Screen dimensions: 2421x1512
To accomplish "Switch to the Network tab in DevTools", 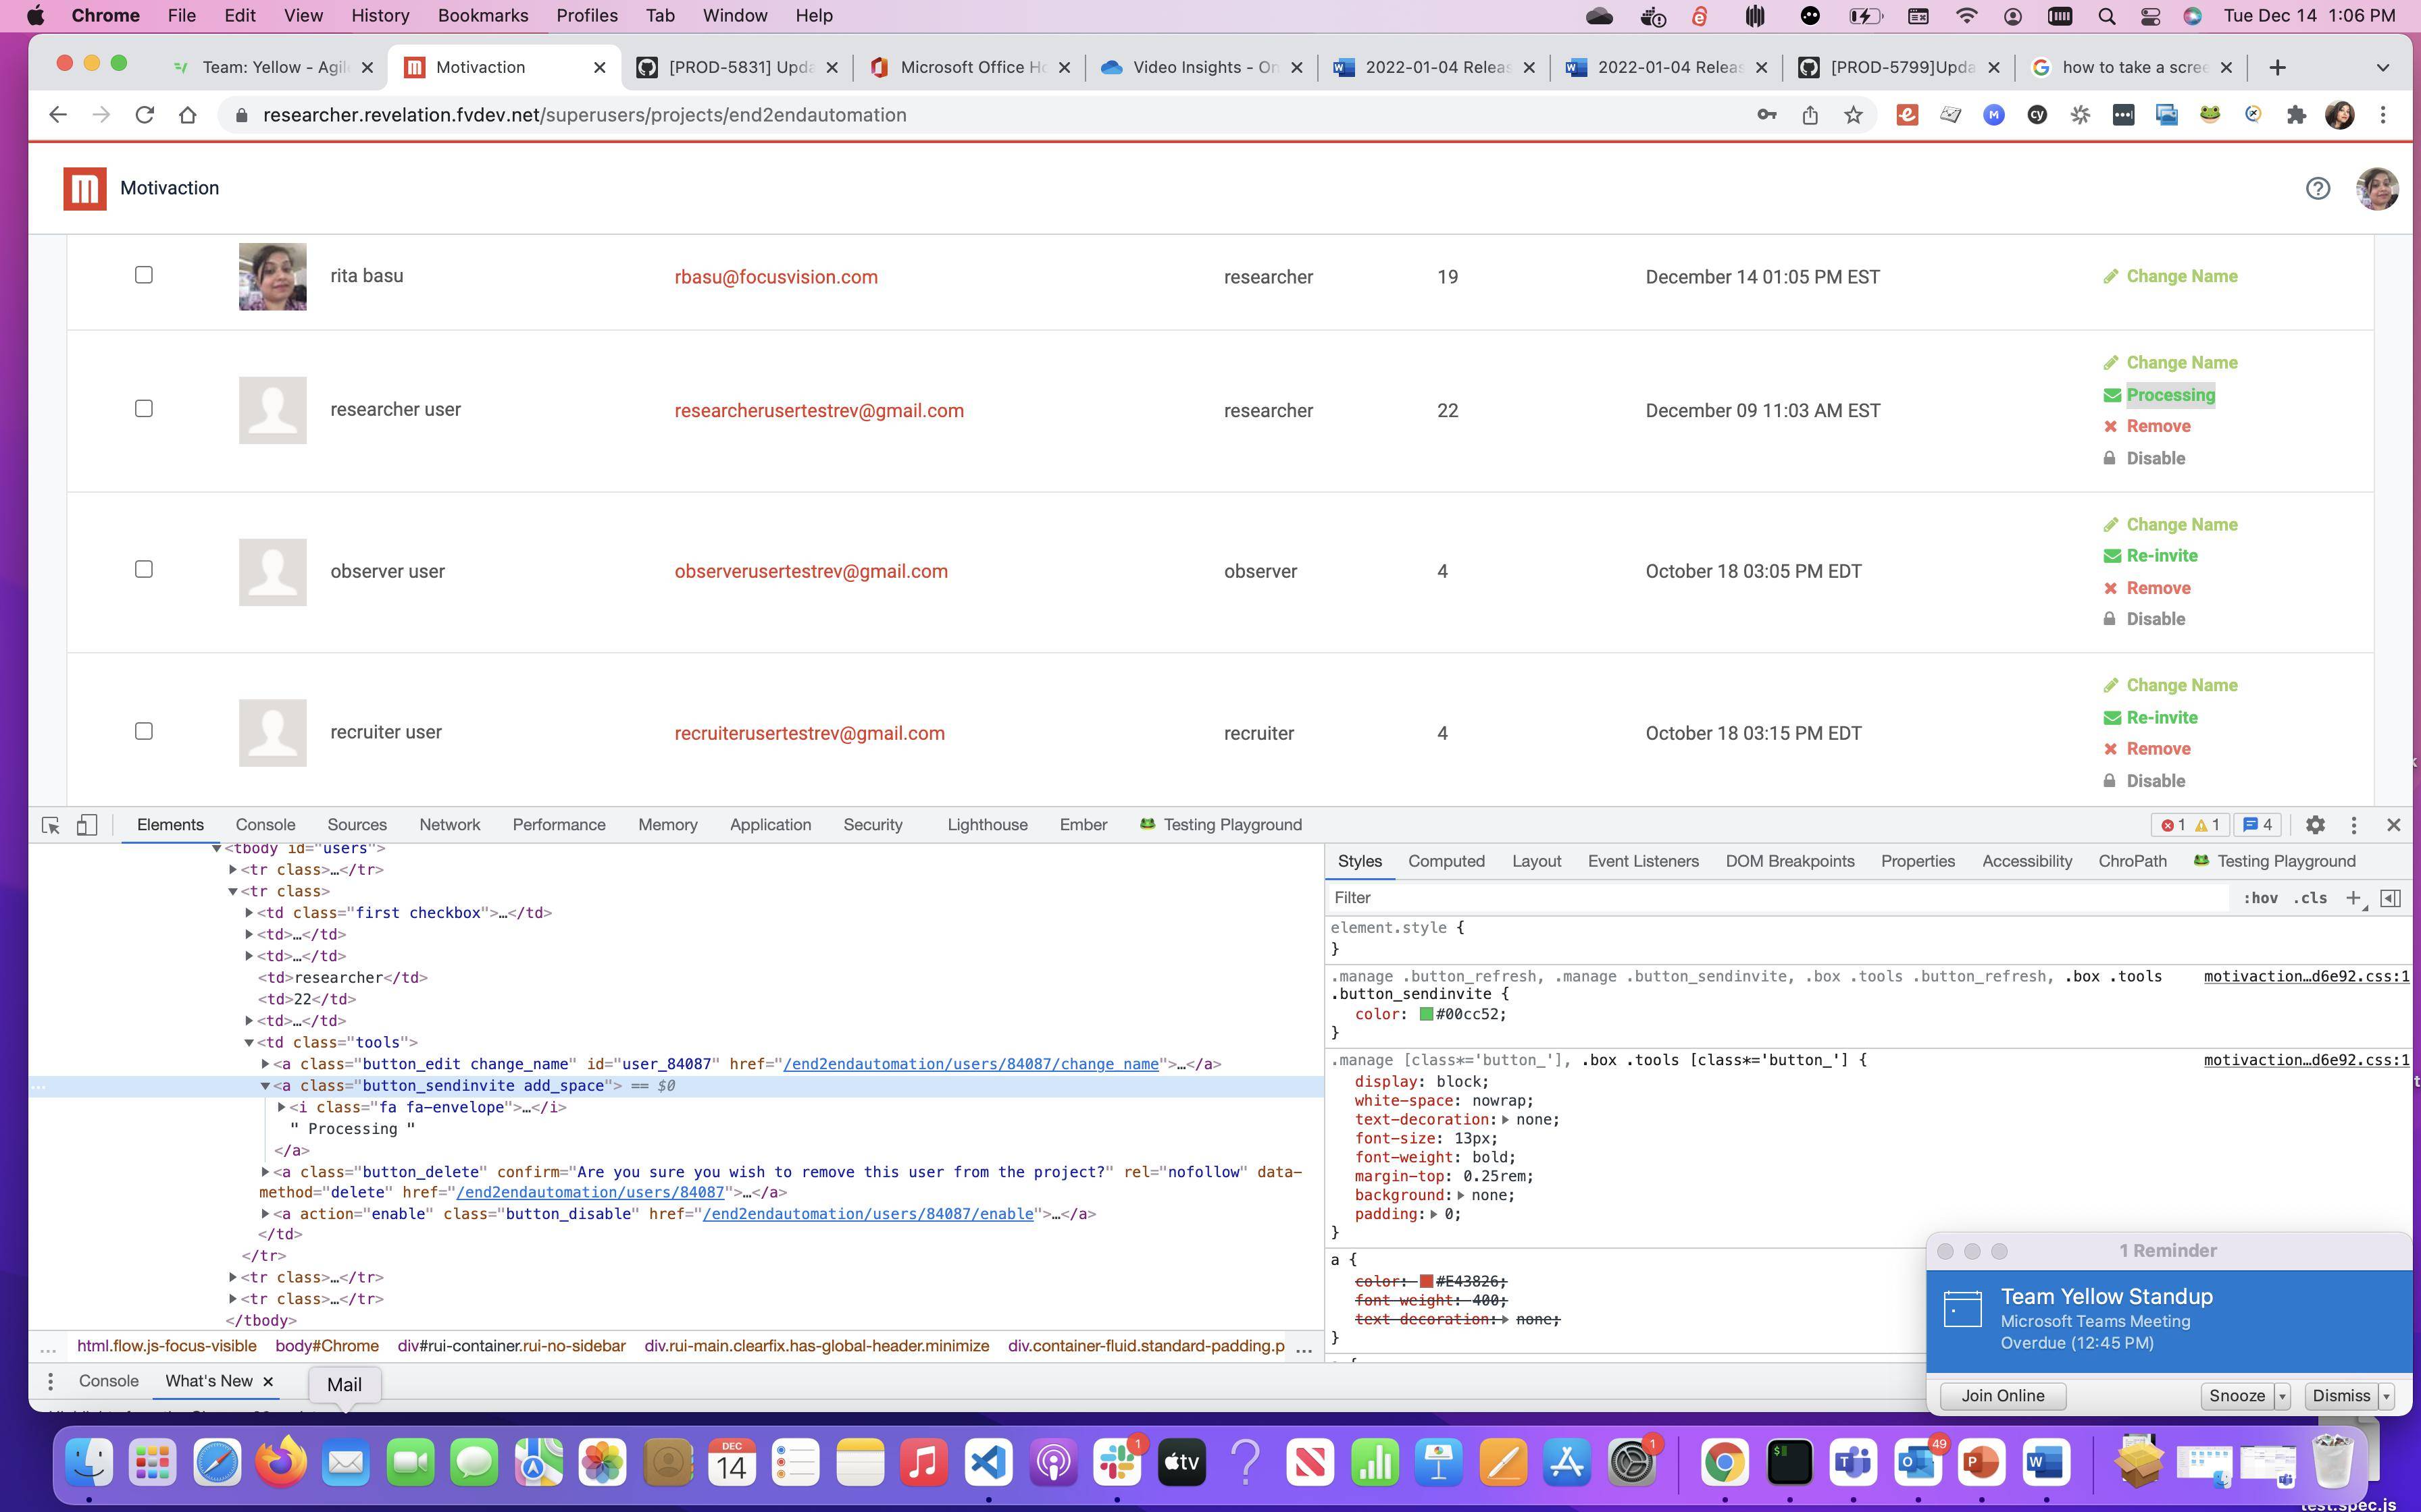I will point(449,825).
